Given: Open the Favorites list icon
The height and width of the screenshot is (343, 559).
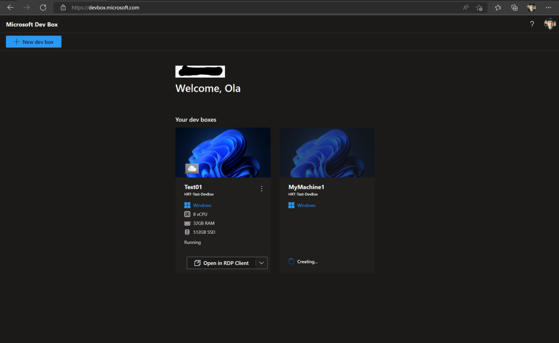Looking at the screenshot, I should 498,8.
